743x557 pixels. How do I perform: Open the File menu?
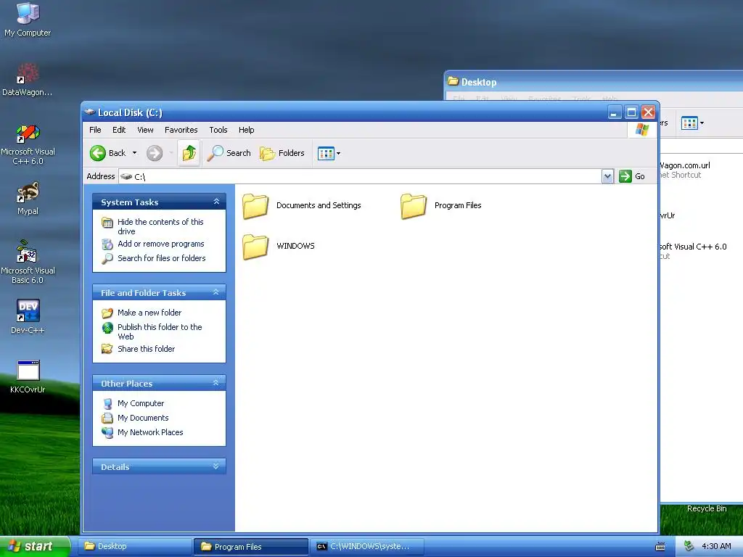point(95,130)
